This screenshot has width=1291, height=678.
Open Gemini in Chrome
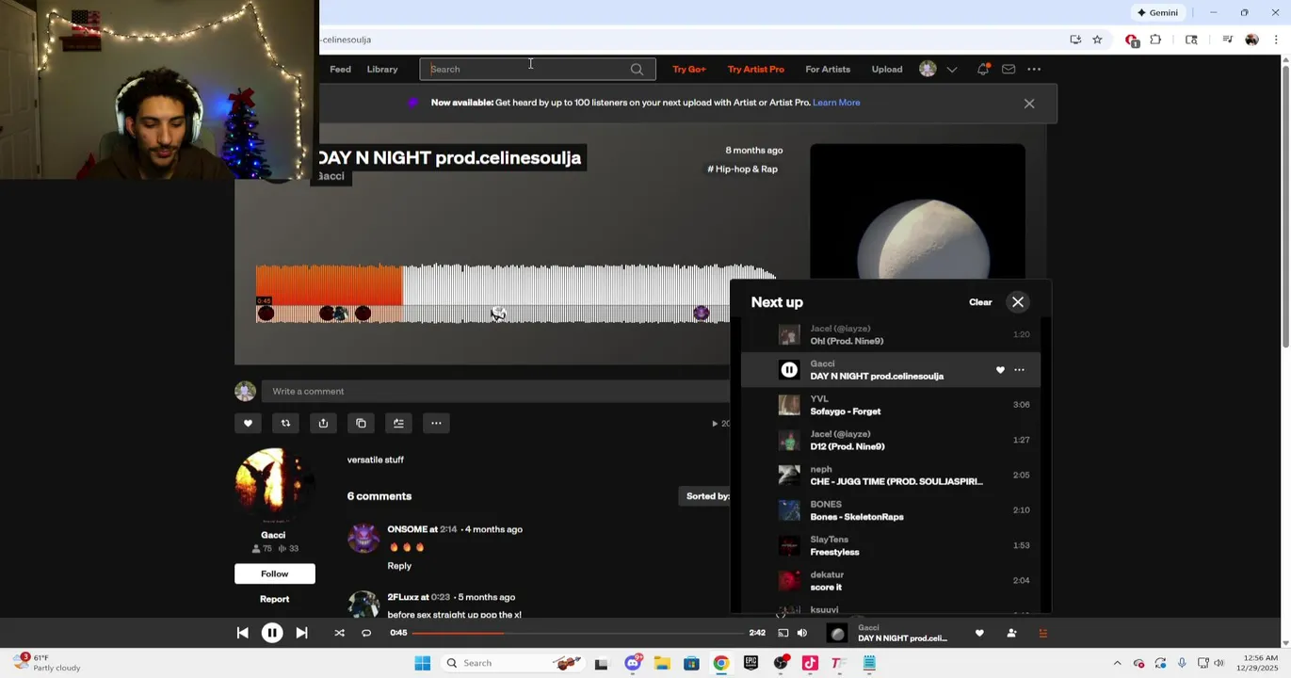coord(1157,12)
